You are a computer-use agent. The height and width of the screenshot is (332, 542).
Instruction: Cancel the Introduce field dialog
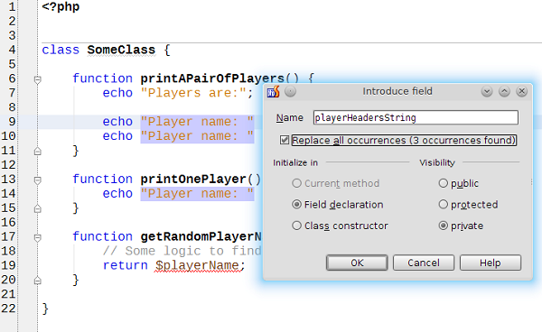point(424,263)
